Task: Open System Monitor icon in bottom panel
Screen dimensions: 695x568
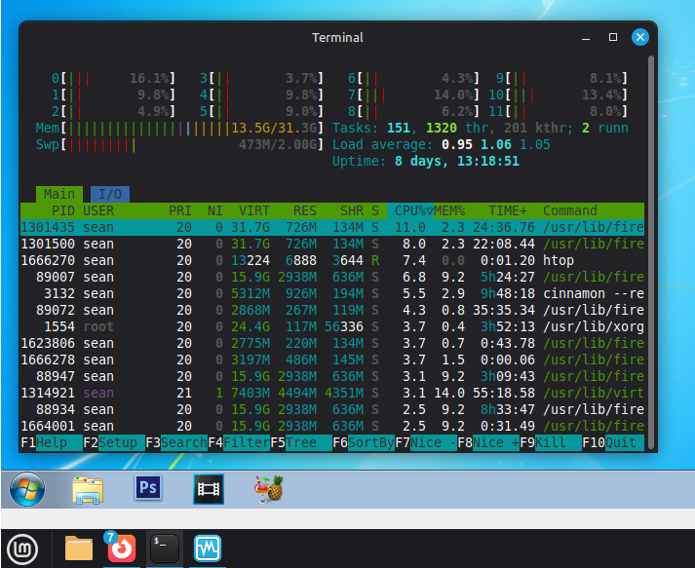Action: pyautogui.click(x=208, y=549)
